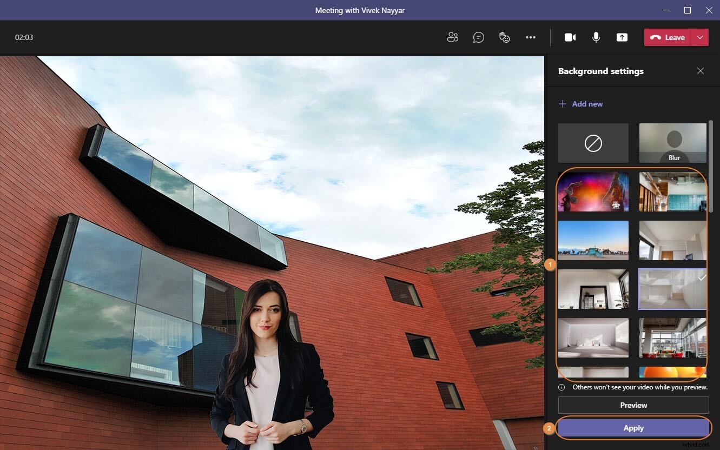Apply the selected background
This screenshot has height=450, width=720.
(633, 428)
